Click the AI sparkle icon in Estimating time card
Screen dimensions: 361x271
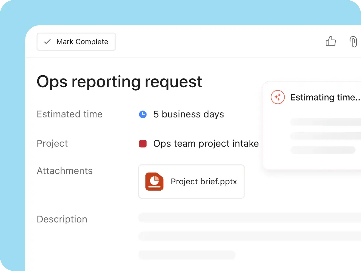click(278, 97)
